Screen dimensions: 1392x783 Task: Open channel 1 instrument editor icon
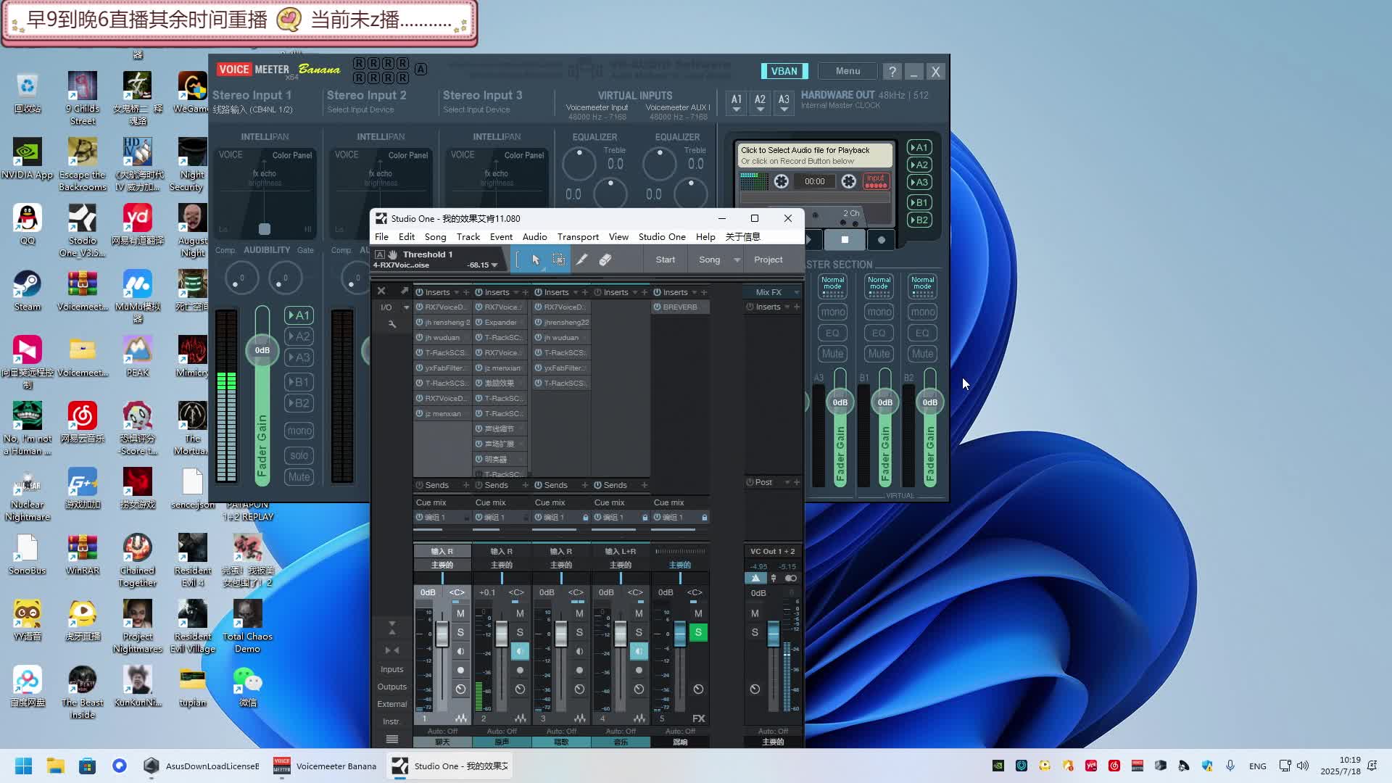click(x=461, y=718)
